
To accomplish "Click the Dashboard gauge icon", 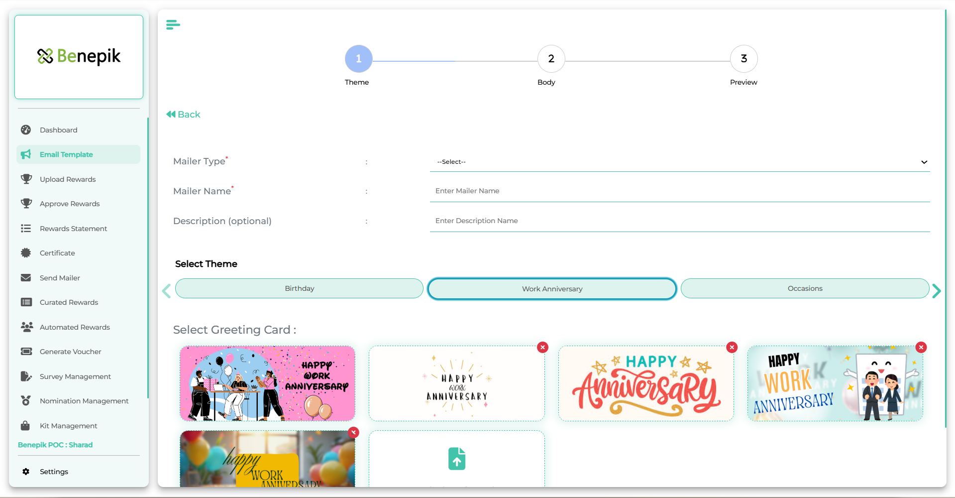I will click(x=26, y=130).
